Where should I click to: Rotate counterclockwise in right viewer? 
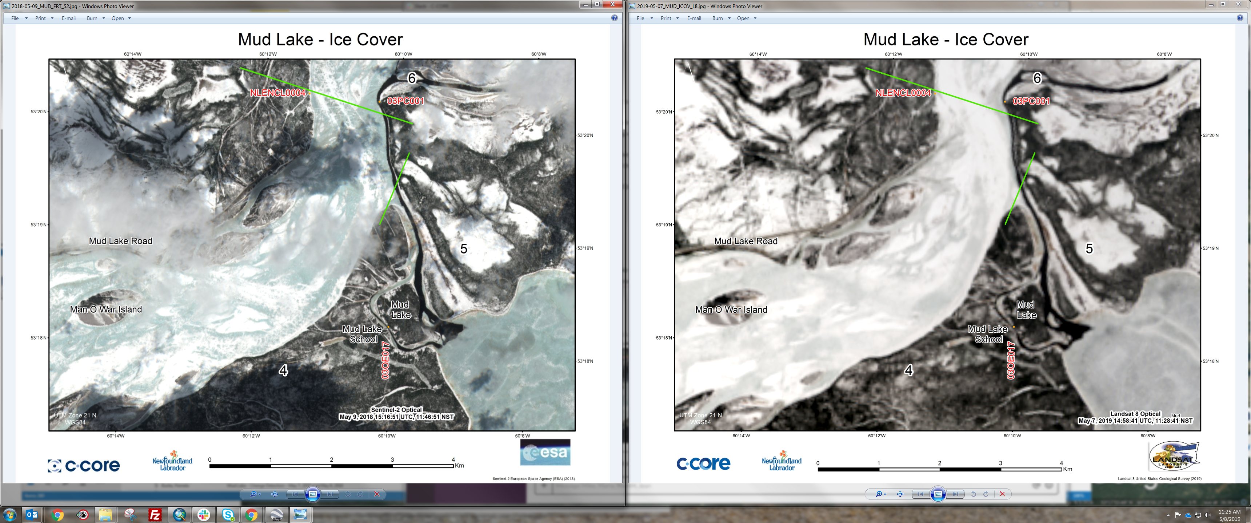[x=973, y=494]
